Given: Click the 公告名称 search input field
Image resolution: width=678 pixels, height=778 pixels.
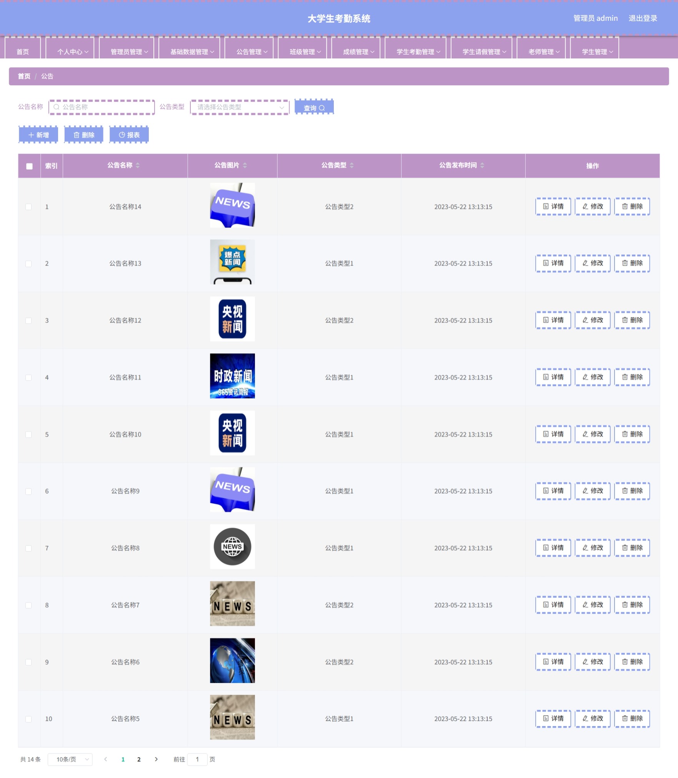Looking at the screenshot, I should click(102, 107).
